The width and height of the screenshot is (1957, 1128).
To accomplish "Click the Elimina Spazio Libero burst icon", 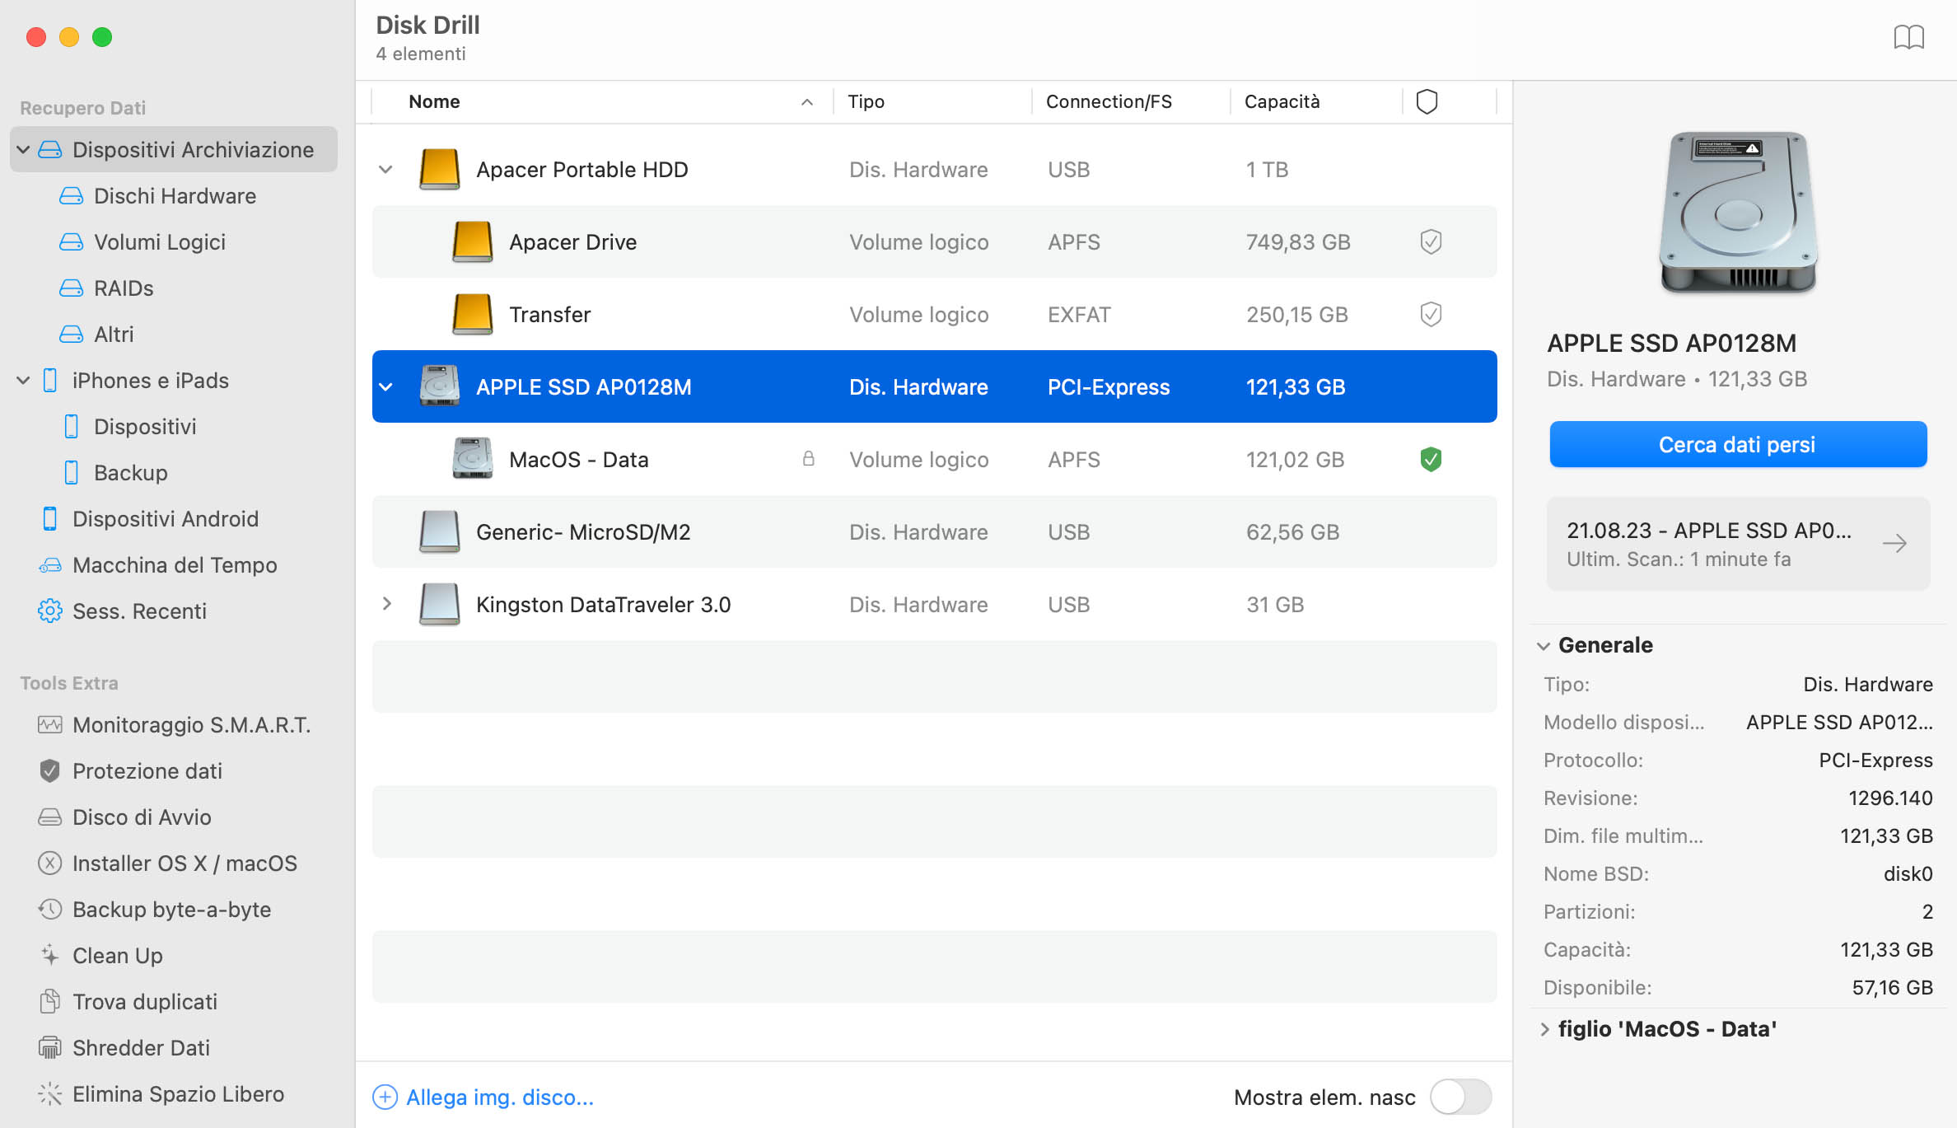I will 50,1093.
